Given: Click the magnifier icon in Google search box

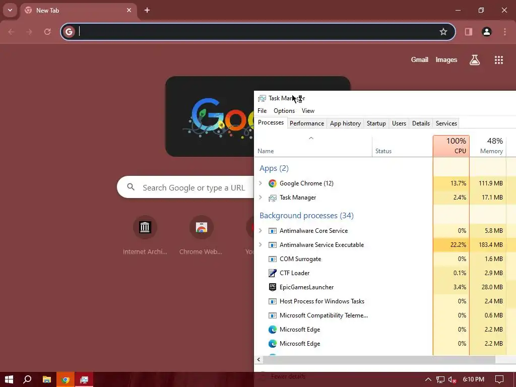Looking at the screenshot, I should (x=131, y=187).
